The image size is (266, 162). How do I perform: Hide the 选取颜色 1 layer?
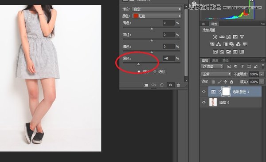[204, 91]
